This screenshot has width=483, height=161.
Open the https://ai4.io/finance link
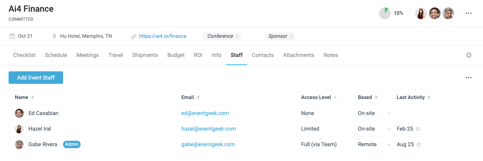pyautogui.click(x=163, y=36)
